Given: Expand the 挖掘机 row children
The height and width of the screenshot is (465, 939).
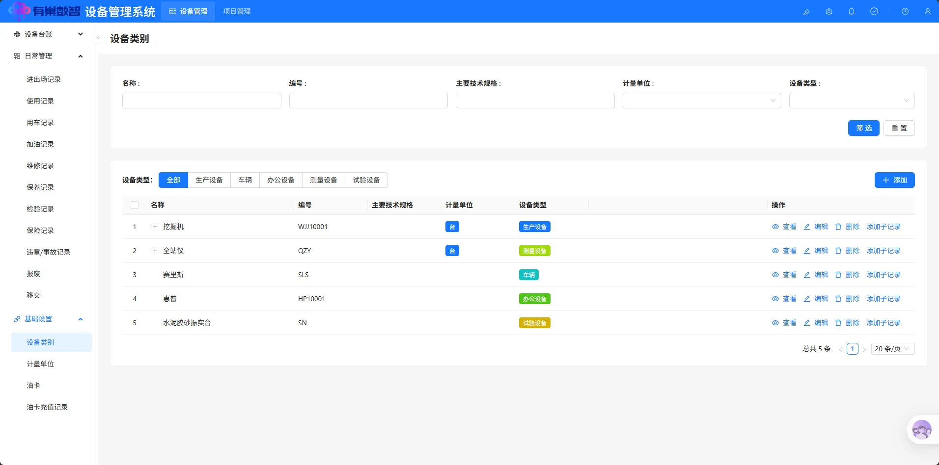Looking at the screenshot, I should click(x=155, y=227).
